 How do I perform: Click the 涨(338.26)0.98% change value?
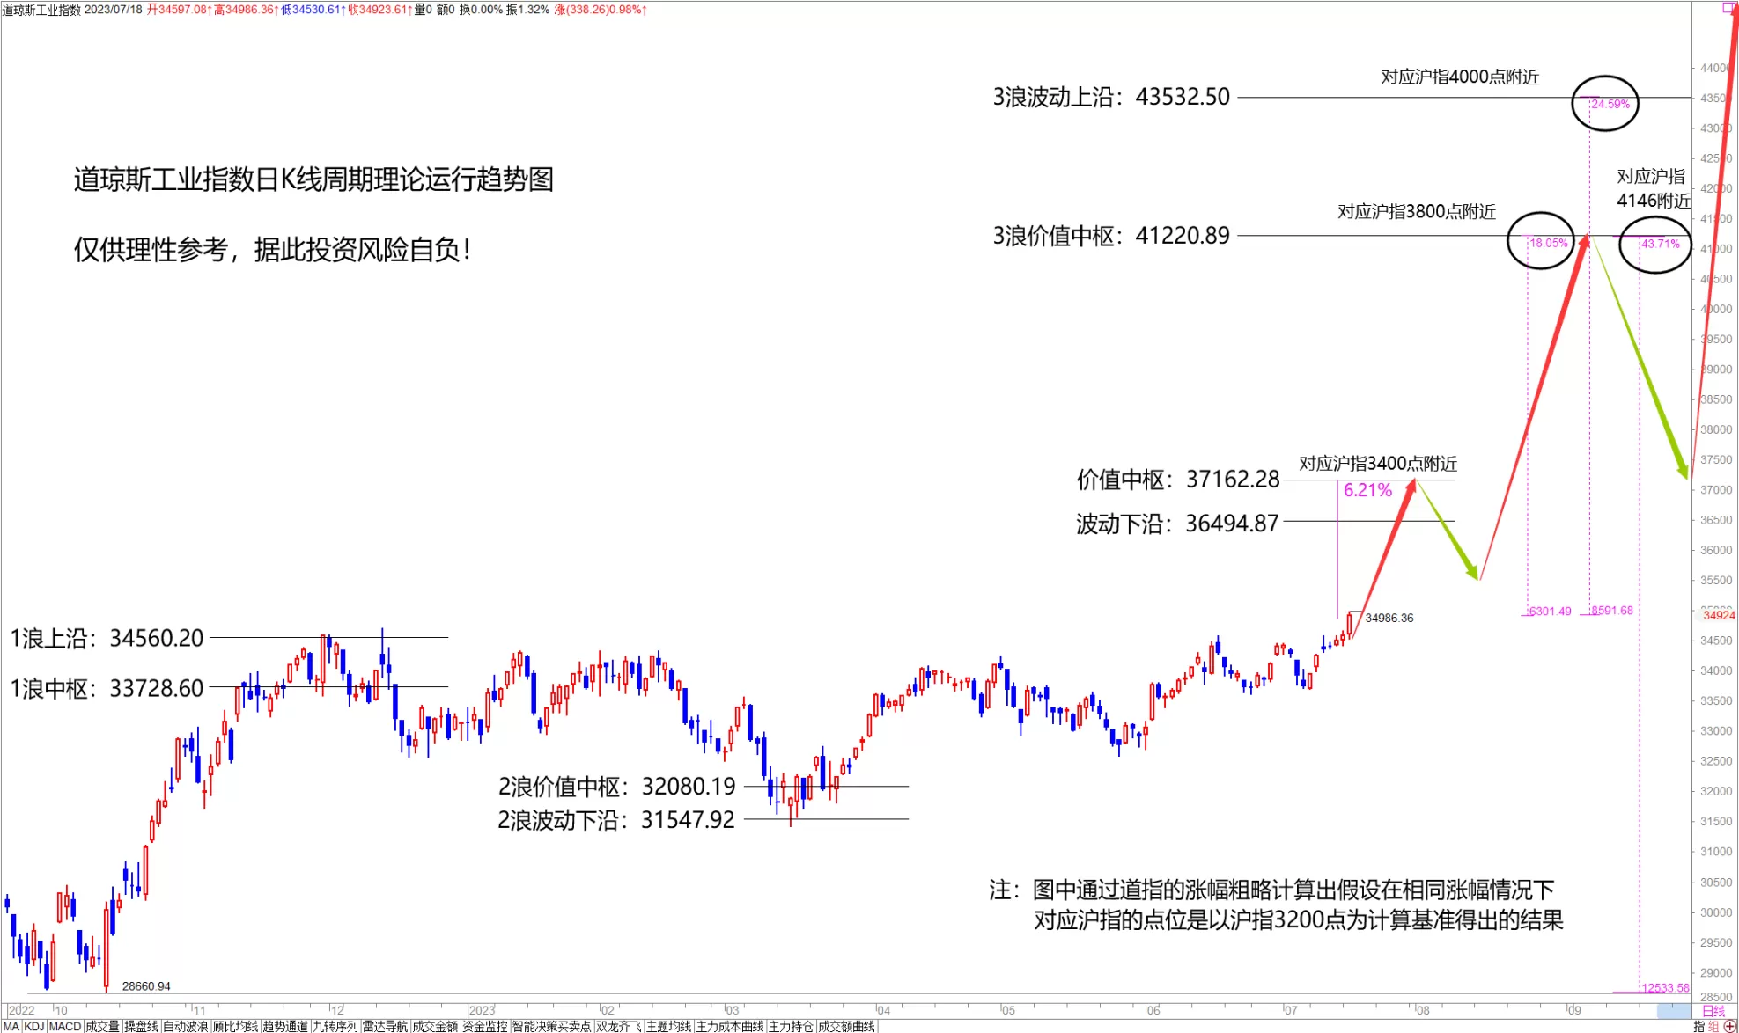pos(601,10)
